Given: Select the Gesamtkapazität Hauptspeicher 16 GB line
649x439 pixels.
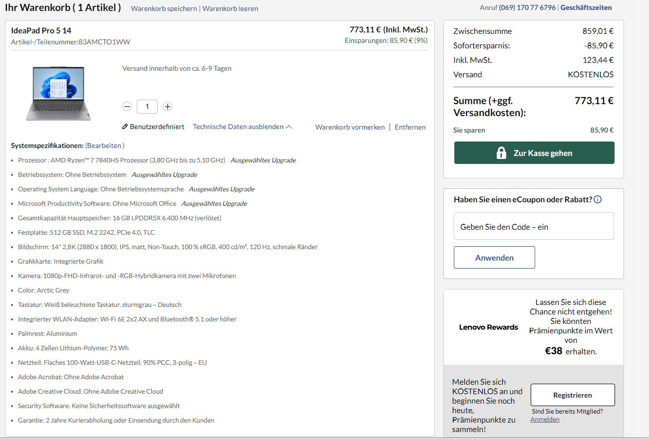Looking at the screenshot, I should tap(120, 218).
